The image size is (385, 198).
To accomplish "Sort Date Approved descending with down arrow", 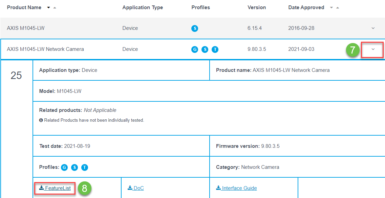I will pyautogui.click(x=331, y=8).
